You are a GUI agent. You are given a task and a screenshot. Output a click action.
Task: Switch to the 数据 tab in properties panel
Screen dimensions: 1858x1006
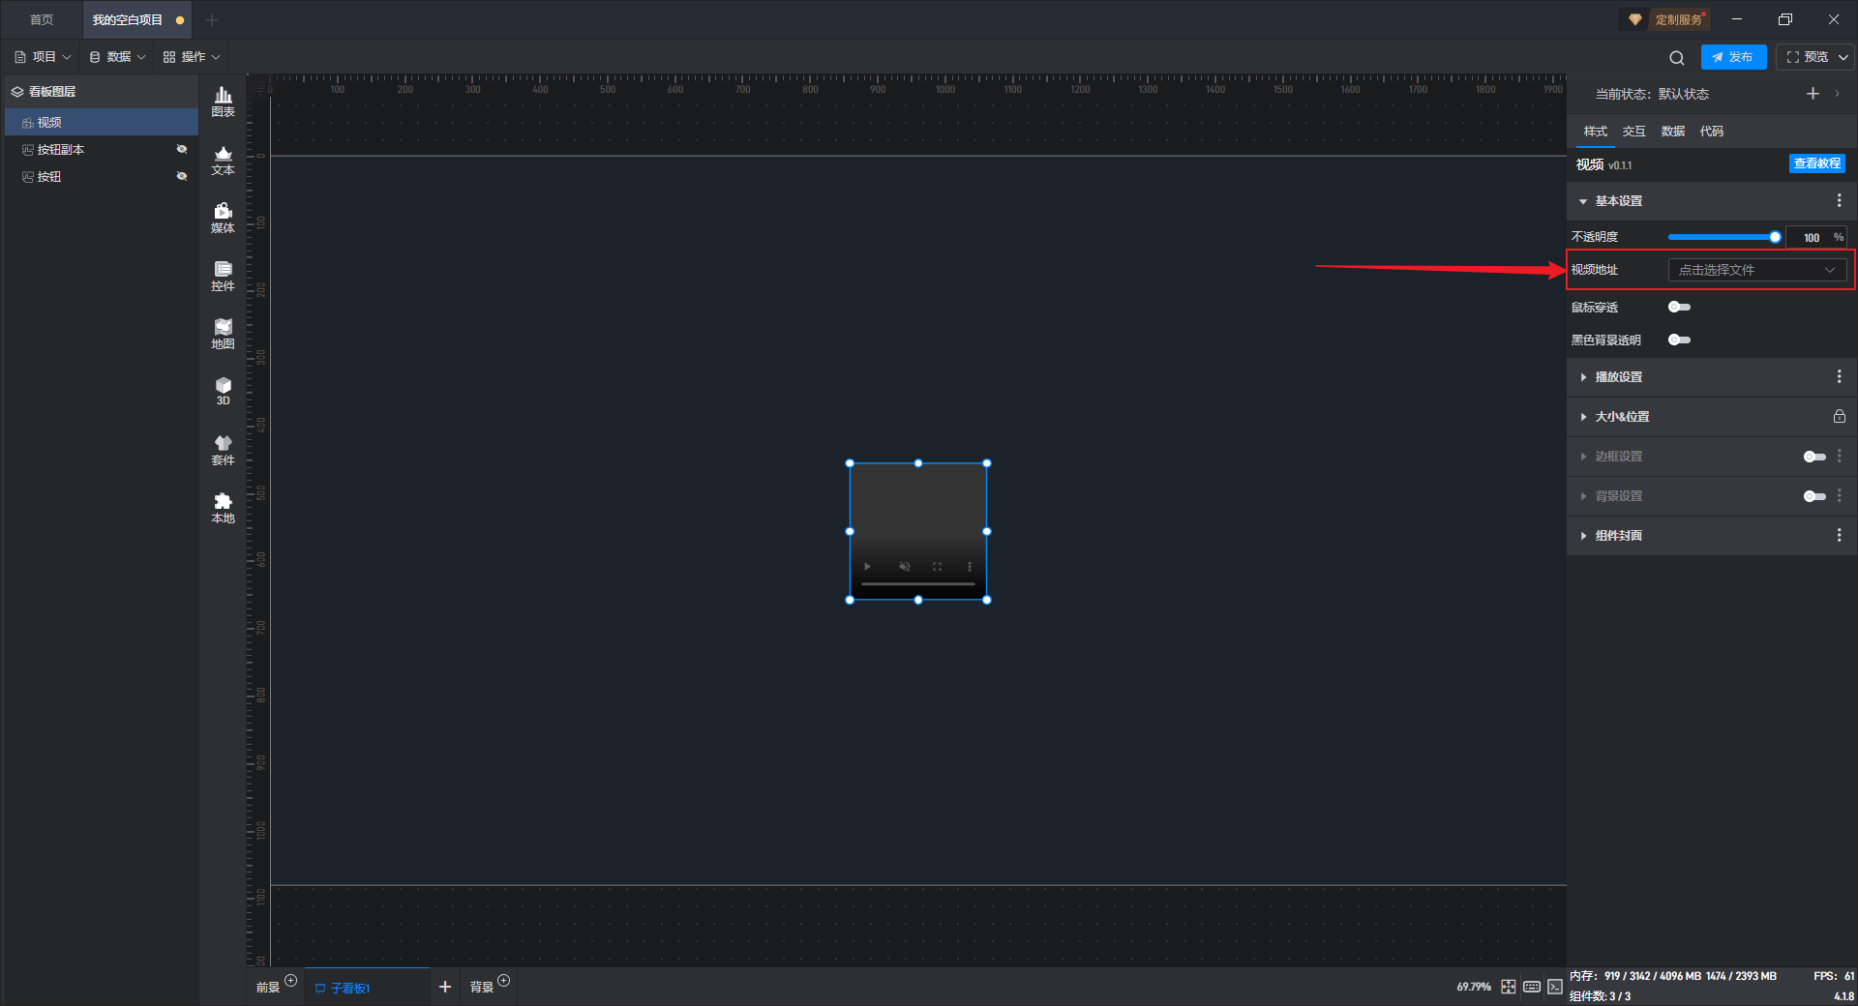coord(1672,132)
